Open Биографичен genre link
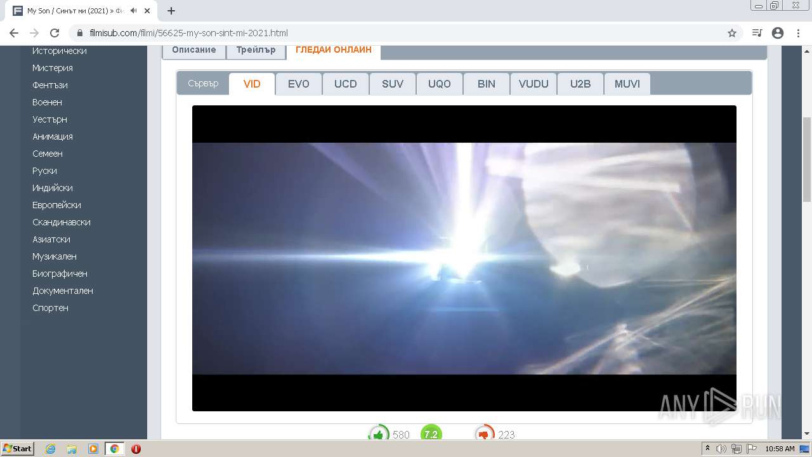Image resolution: width=812 pixels, height=457 pixels. [x=60, y=274]
